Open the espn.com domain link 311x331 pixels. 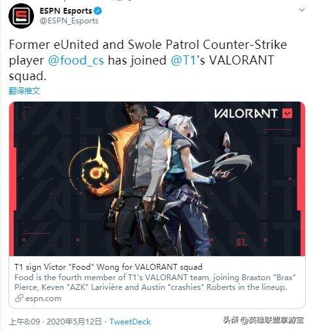pyautogui.click(x=43, y=298)
